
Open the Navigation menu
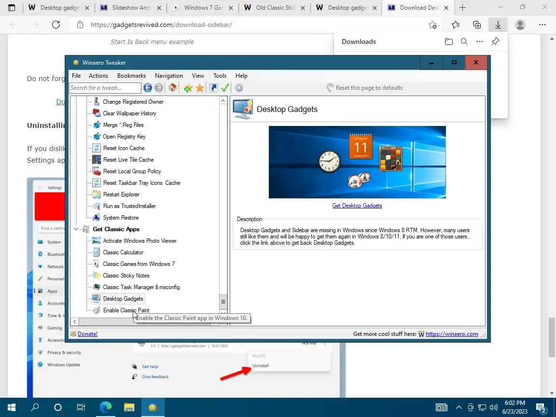[169, 75]
